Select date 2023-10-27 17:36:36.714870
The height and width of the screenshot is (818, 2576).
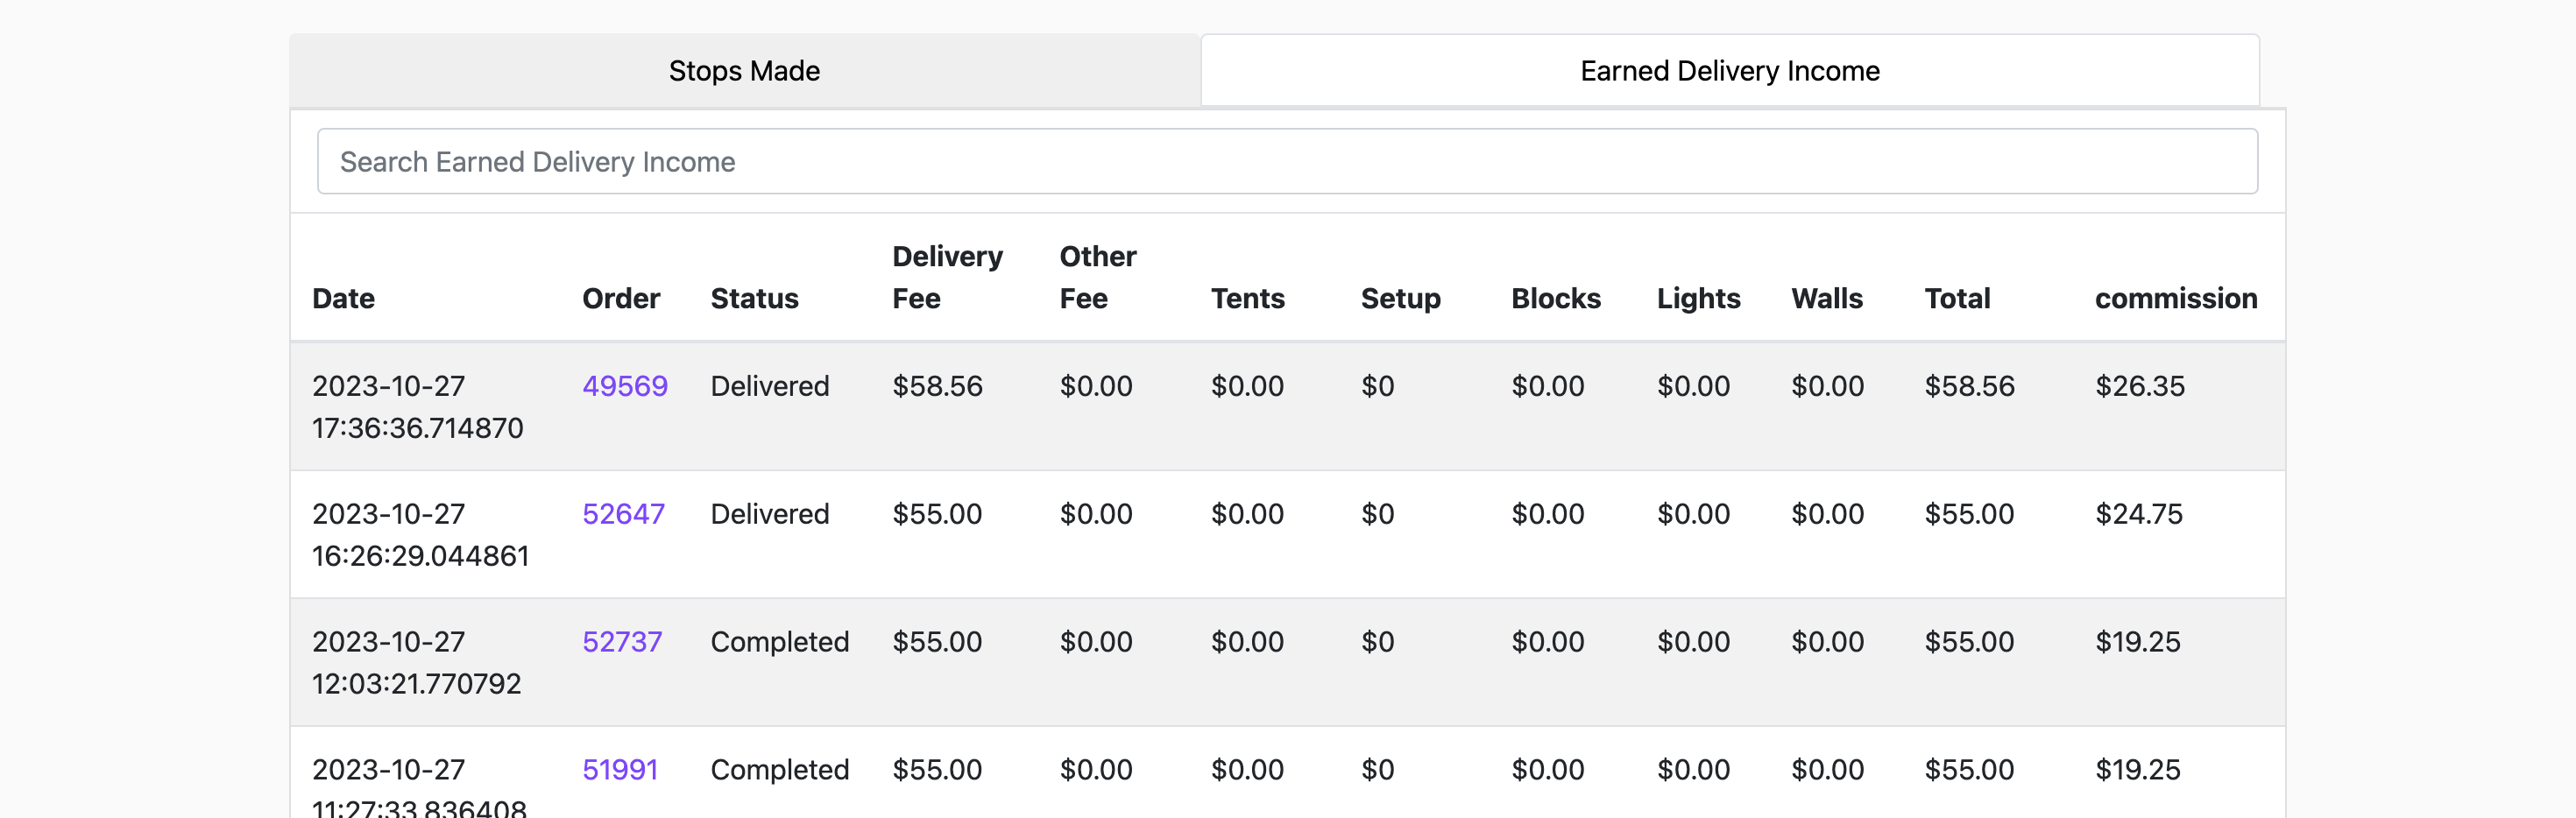pyautogui.click(x=417, y=407)
